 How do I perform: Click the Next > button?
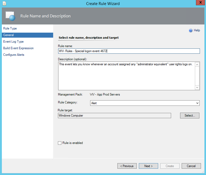tap(148, 166)
